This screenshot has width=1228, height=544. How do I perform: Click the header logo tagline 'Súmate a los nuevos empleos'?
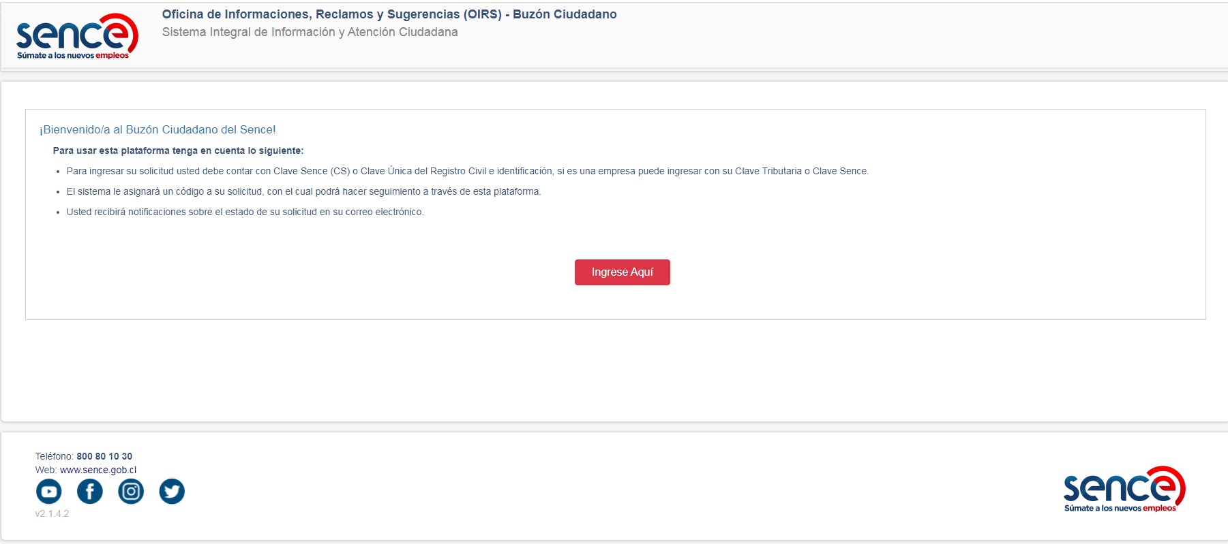(x=73, y=56)
